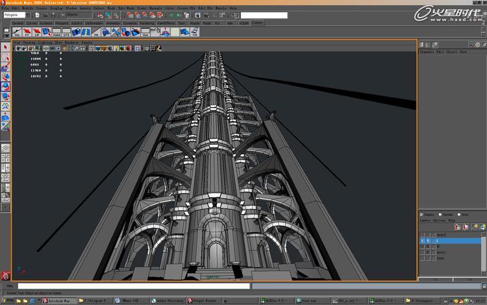Toggle visibility V box of layer L
Viewport: 487px width, 305px height.
click(x=422, y=241)
